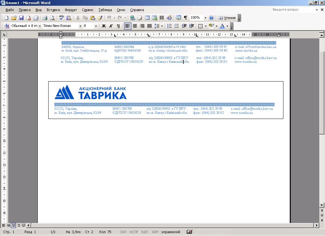Paste from clipboard with the Paste icon
This screenshot has width=325, height=236.
(93, 18)
